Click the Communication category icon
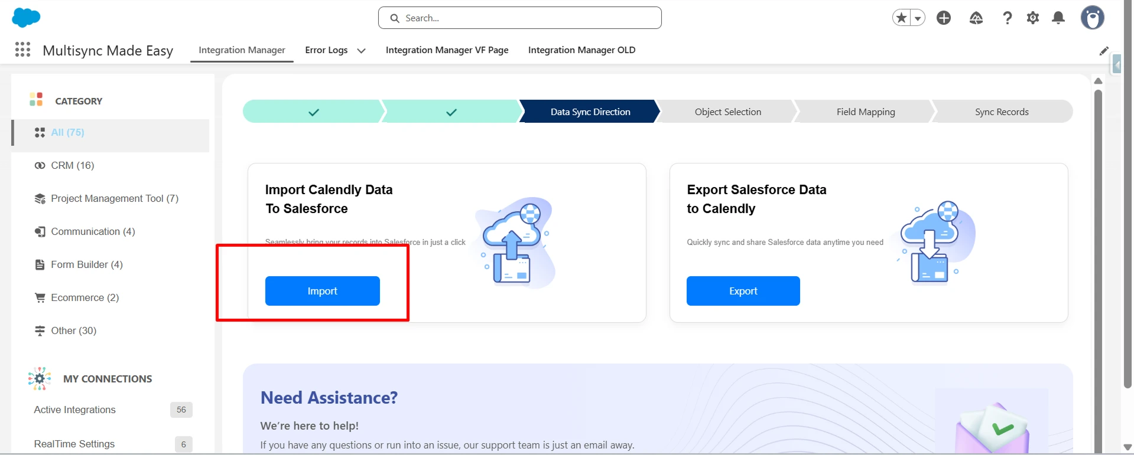The image size is (1134, 455). pyautogui.click(x=40, y=231)
